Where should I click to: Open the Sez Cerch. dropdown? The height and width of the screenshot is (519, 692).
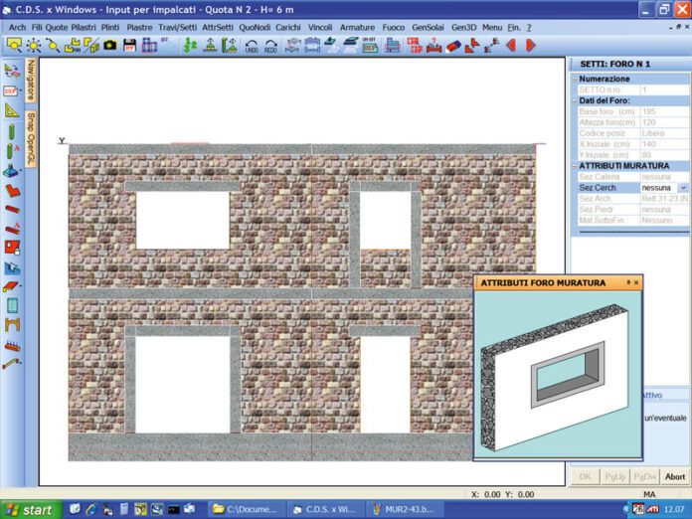point(683,187)
